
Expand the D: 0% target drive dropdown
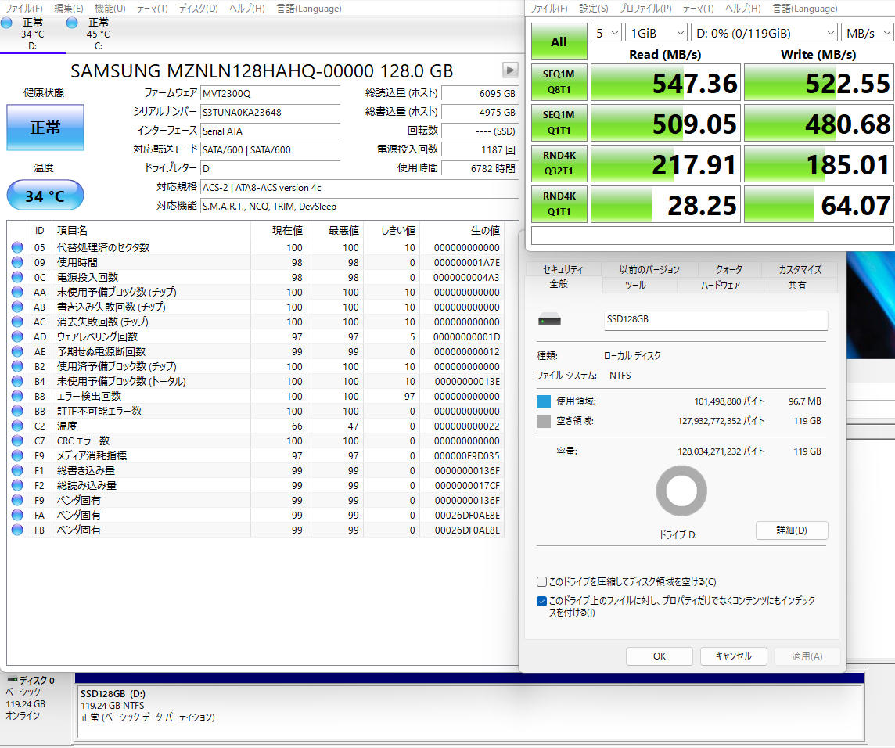tap(764, 33)
